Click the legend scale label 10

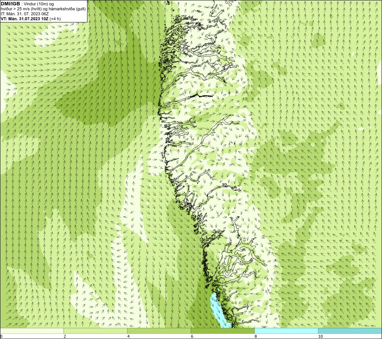320,336
